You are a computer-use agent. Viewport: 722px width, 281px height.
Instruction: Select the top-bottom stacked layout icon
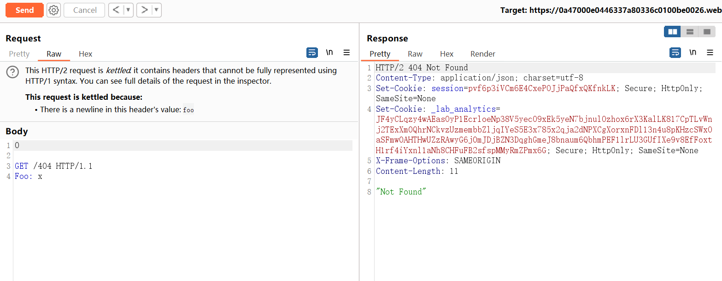tap(690, 32)
